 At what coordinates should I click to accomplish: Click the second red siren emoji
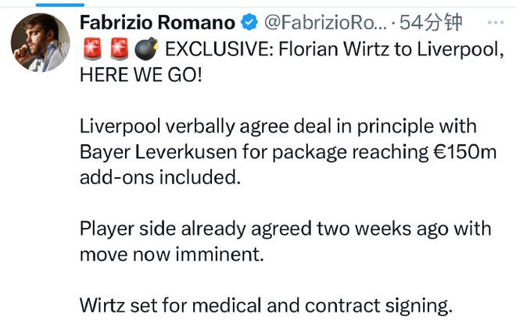click(119, 52)
